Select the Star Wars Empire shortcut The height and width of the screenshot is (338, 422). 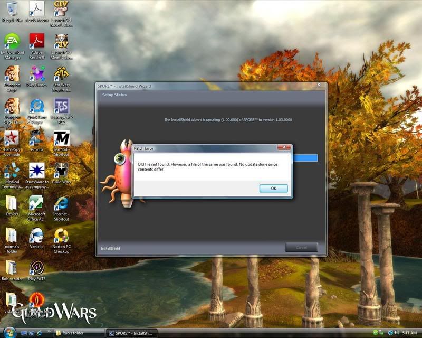(x=61, y=79)
